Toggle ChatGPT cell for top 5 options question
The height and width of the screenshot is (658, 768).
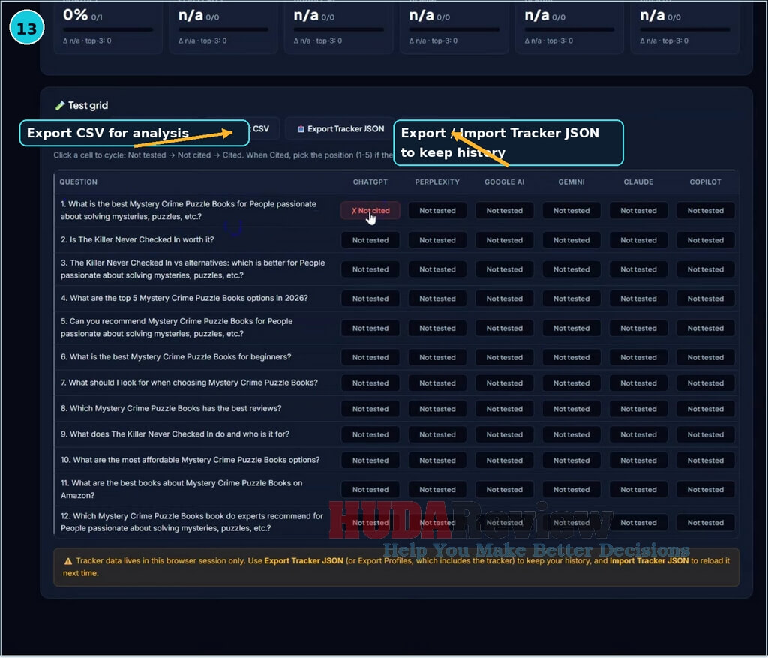coord(370,299)
